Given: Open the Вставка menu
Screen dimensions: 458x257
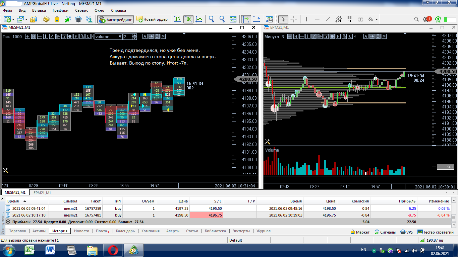Looking at the screenshot, I should click(39, 10).
